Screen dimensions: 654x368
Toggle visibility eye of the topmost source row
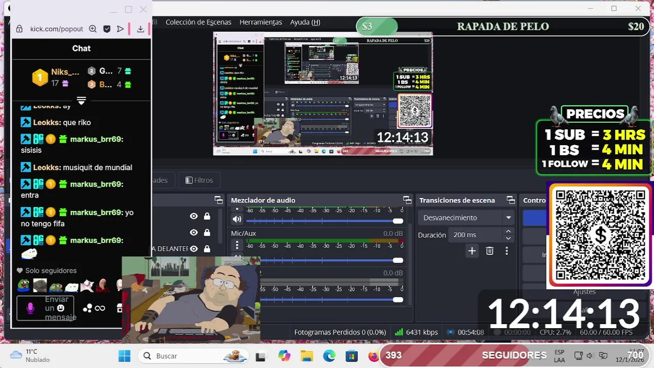193,216
